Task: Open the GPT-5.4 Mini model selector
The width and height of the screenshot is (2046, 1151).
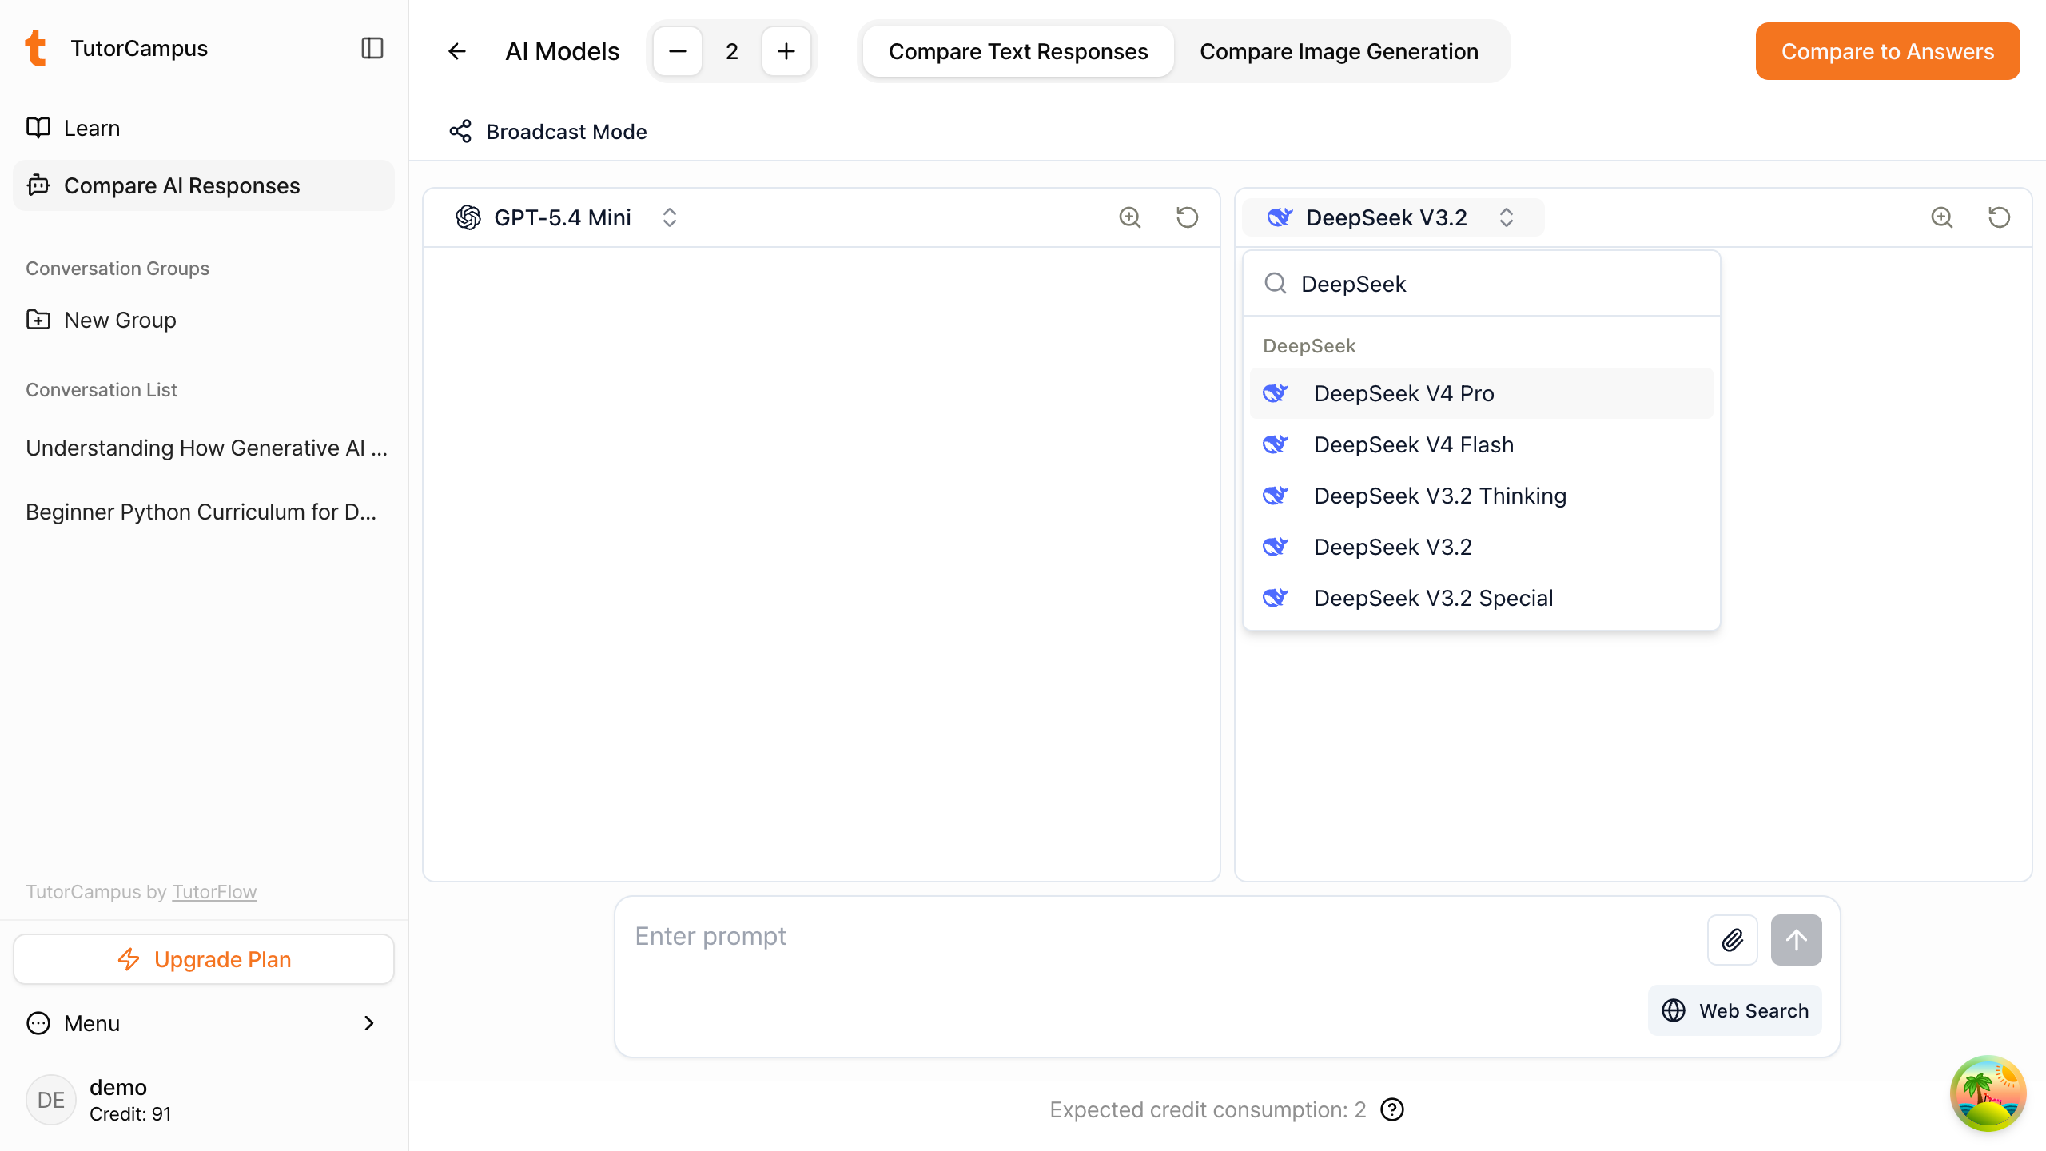Action: [x=567, y=217]
